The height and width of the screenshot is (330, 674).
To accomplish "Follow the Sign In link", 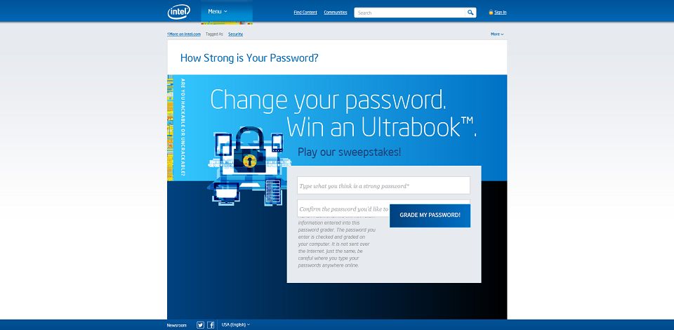I will click(501, 13).
